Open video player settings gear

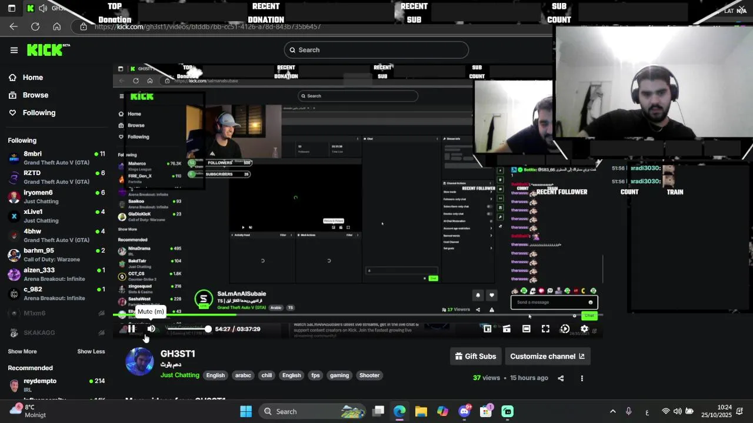(x=584, y=329)
